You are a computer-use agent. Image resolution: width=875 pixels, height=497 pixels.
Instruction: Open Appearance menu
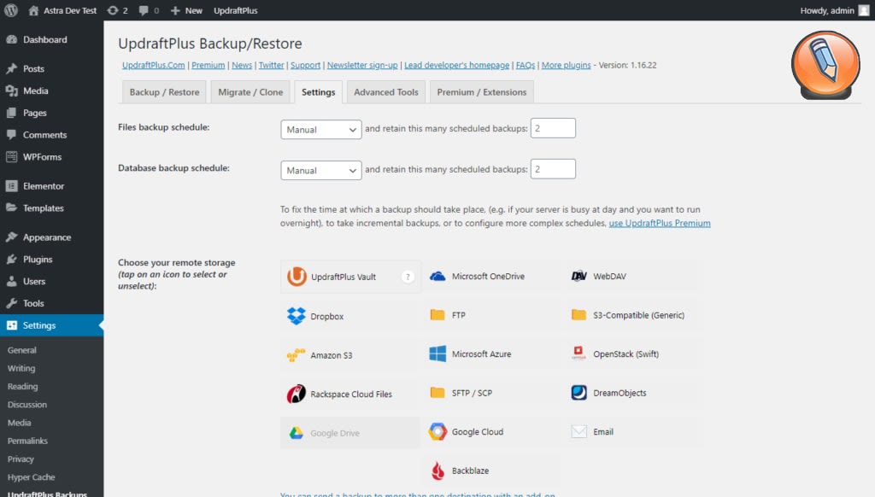tap(51, 237)
